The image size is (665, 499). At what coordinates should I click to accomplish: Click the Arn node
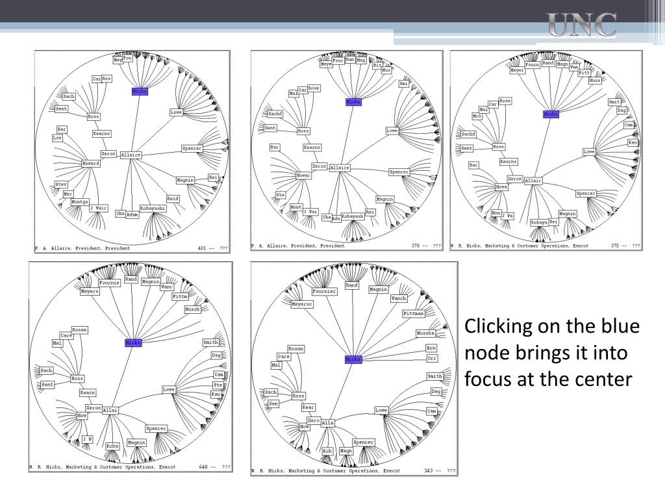tap(431, 348)
